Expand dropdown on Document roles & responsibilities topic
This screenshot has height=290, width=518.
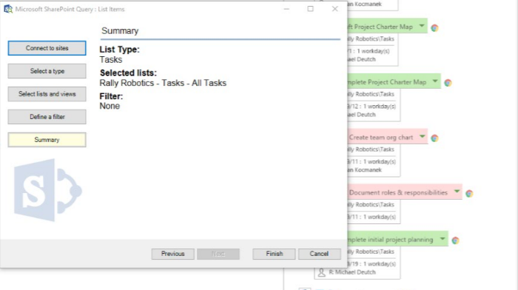coord(457,192)
